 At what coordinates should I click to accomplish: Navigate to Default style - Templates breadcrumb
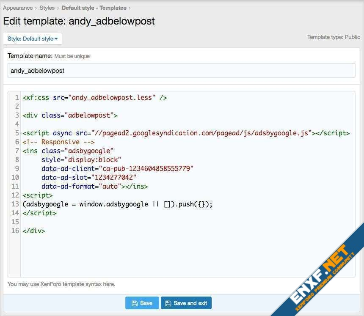[94, 8]
